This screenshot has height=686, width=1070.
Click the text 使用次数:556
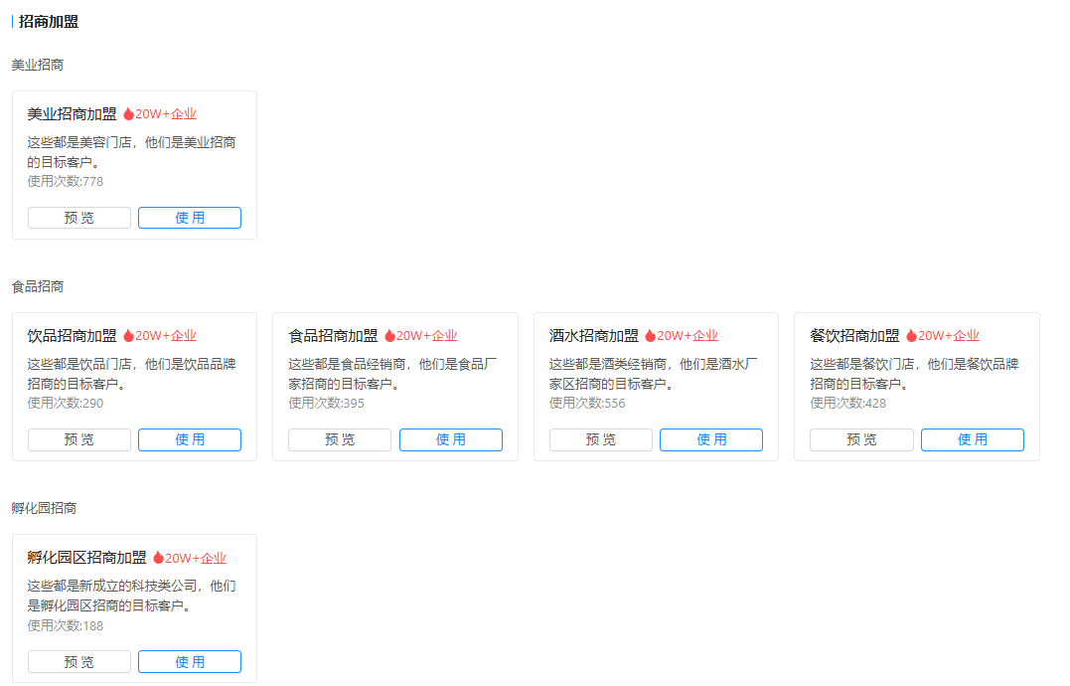(587, 404)
